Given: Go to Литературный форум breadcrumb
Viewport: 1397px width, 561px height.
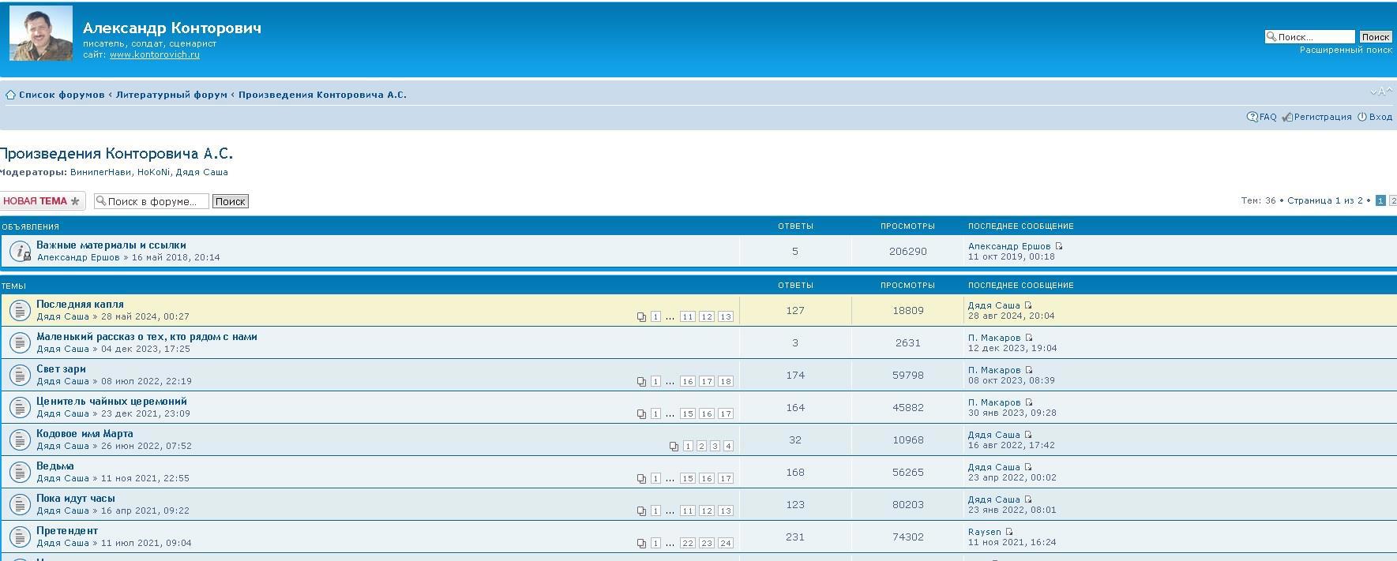Looking at the screenshot, I should coord(171,95).
